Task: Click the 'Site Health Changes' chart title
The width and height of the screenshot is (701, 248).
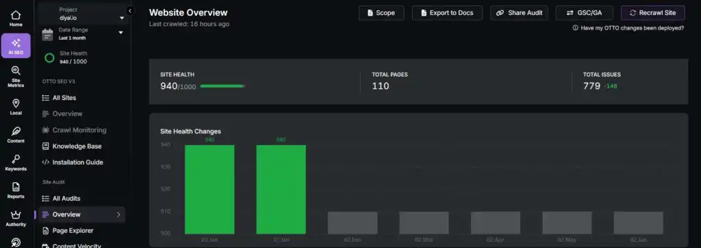Action: coord(190,132)
